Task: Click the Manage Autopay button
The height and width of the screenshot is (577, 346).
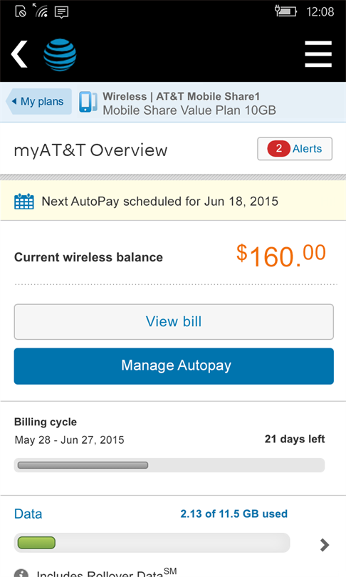Action: click(x=174, y=366)
